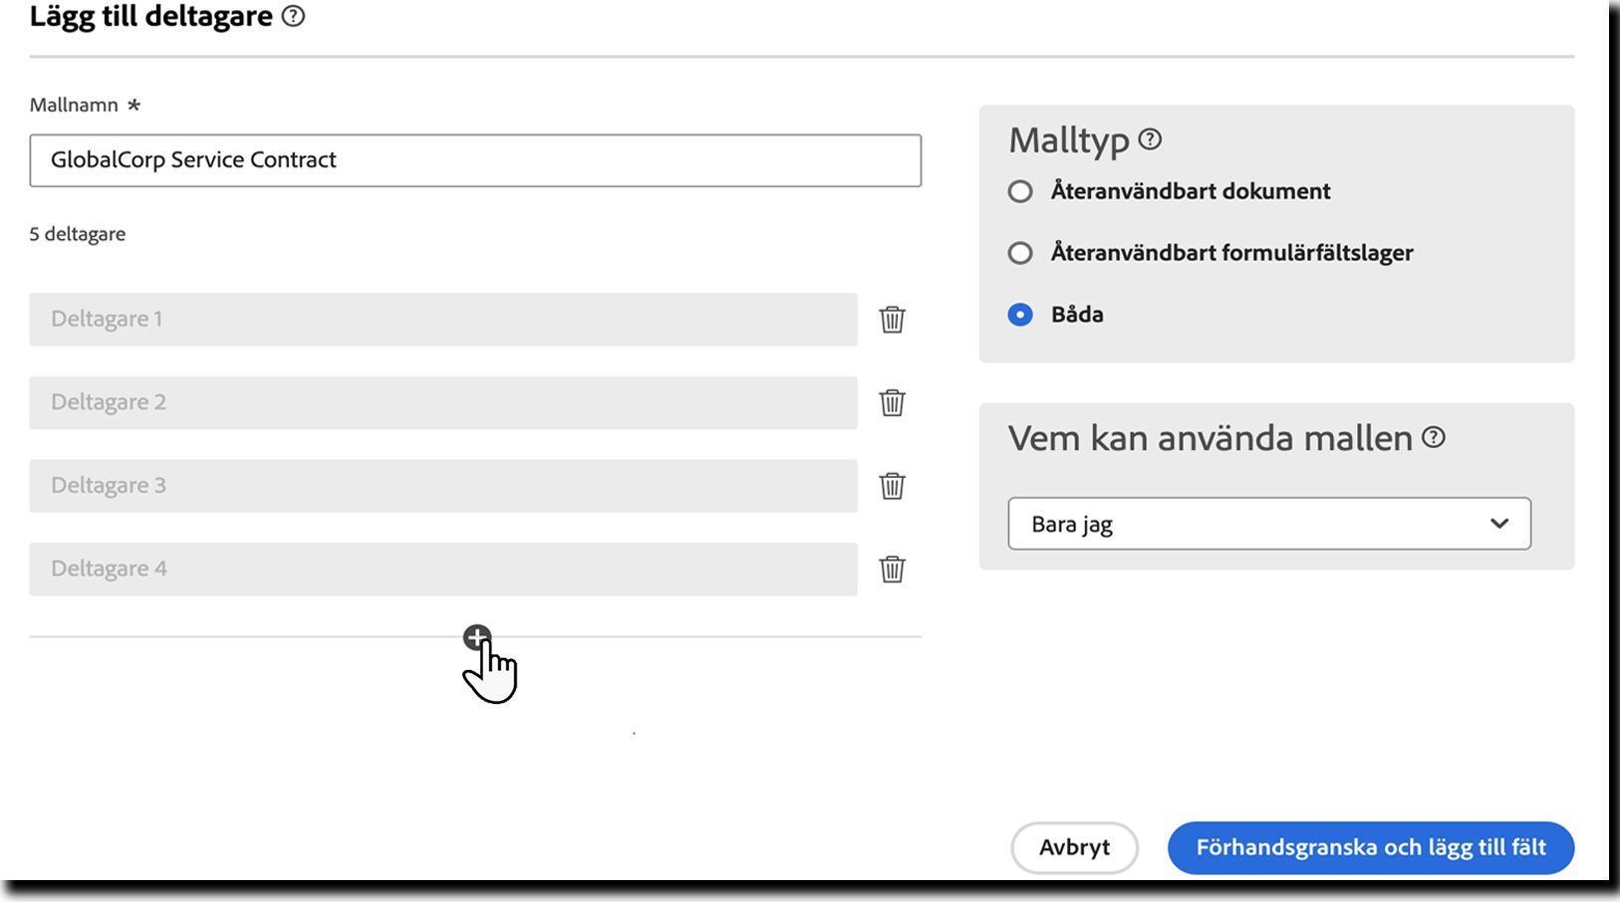Open the help icon beside Malltyp
Screen dimensions: 1620x902
1150,139
